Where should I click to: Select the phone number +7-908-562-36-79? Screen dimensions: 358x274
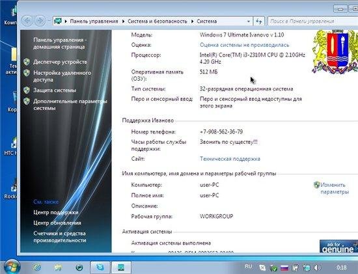(x=221, y=131)
